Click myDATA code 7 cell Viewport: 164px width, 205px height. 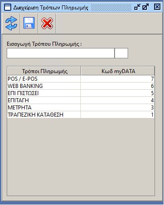118,79
